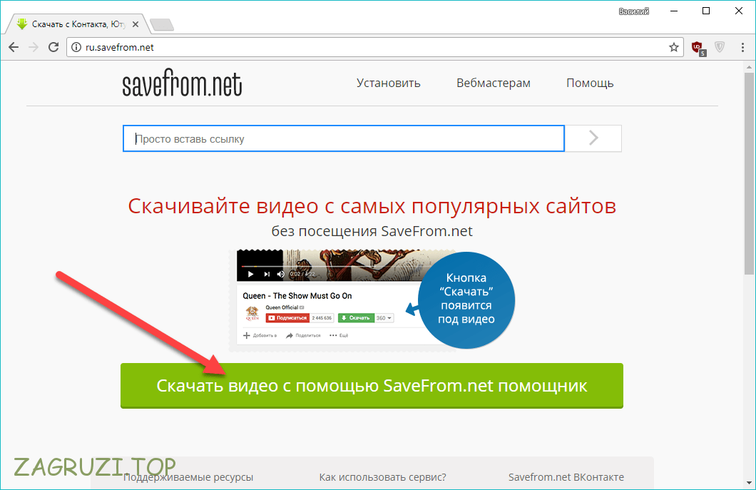Click the Queen channel avatar icon
756x490 pixels.
click(x=252, y=314)
